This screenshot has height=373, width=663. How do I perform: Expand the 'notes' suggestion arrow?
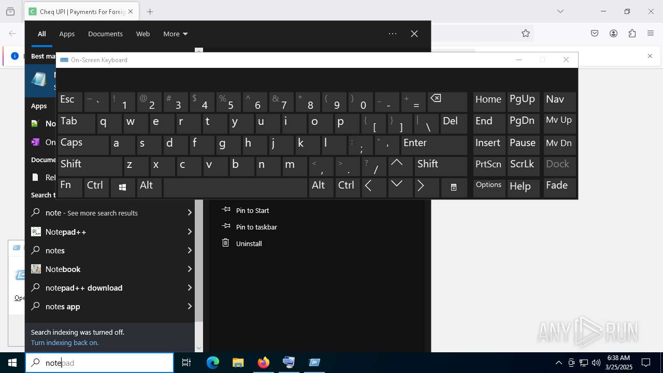point(190,250)
